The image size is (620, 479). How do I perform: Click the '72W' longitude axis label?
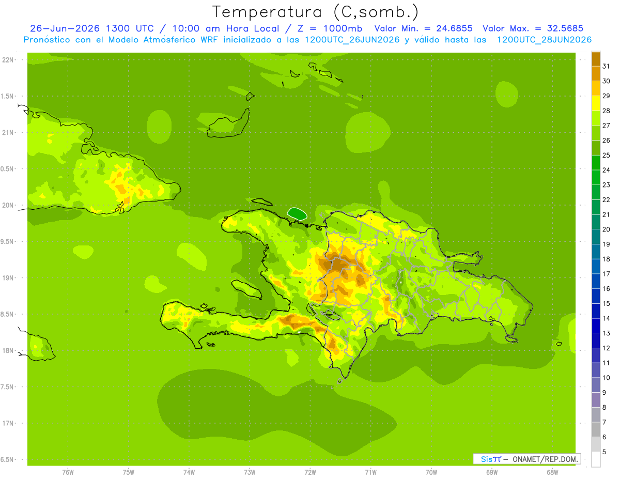310,472
